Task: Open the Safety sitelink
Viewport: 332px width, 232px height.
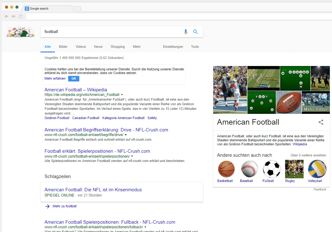Action: coord(152,118)
